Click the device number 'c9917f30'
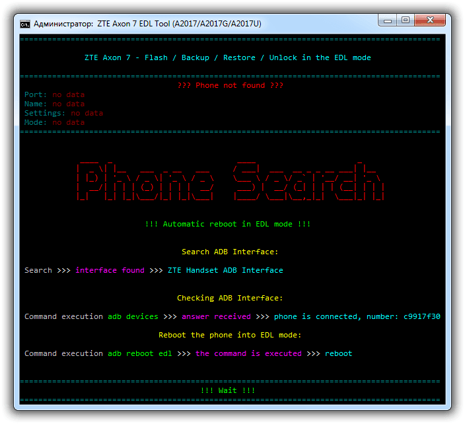 (x=421, y=316)
